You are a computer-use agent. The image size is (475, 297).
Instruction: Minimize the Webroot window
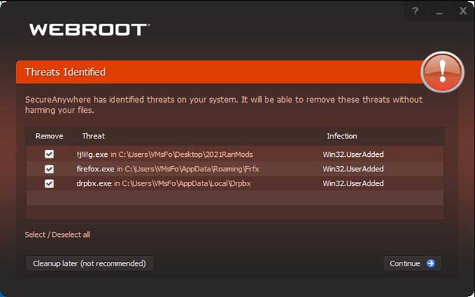coord(439,11)
